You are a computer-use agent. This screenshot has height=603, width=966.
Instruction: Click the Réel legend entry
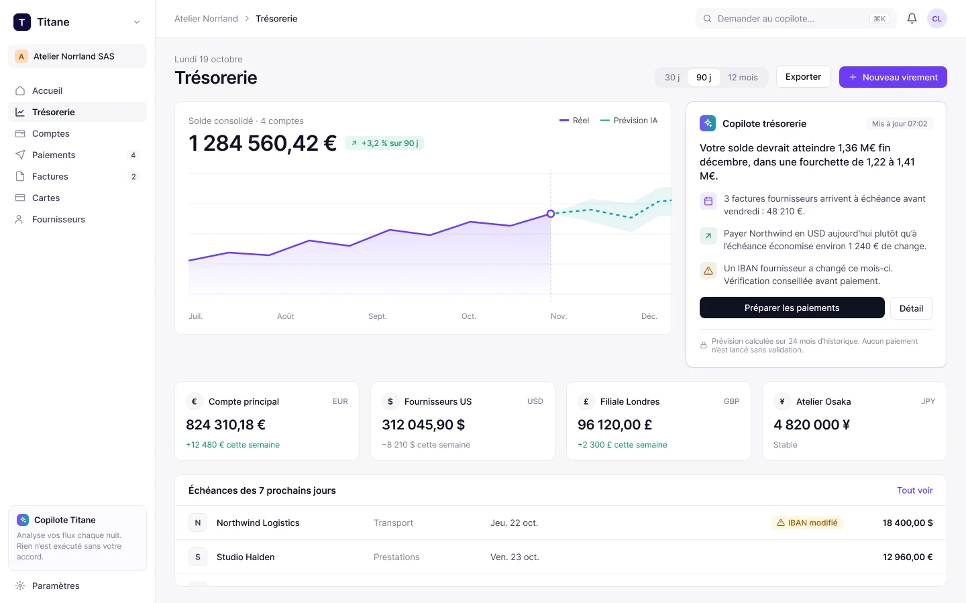(574, 121)
